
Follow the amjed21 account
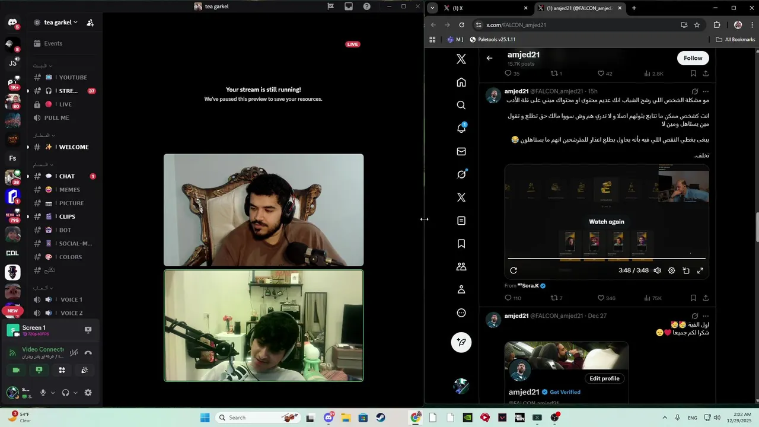point(693,58)
